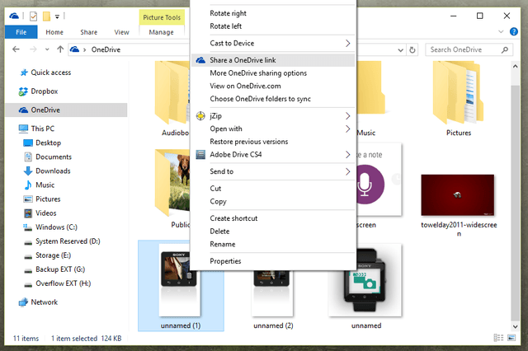
Task: Choose Copy from context menu
Action: tap(273, 201)
